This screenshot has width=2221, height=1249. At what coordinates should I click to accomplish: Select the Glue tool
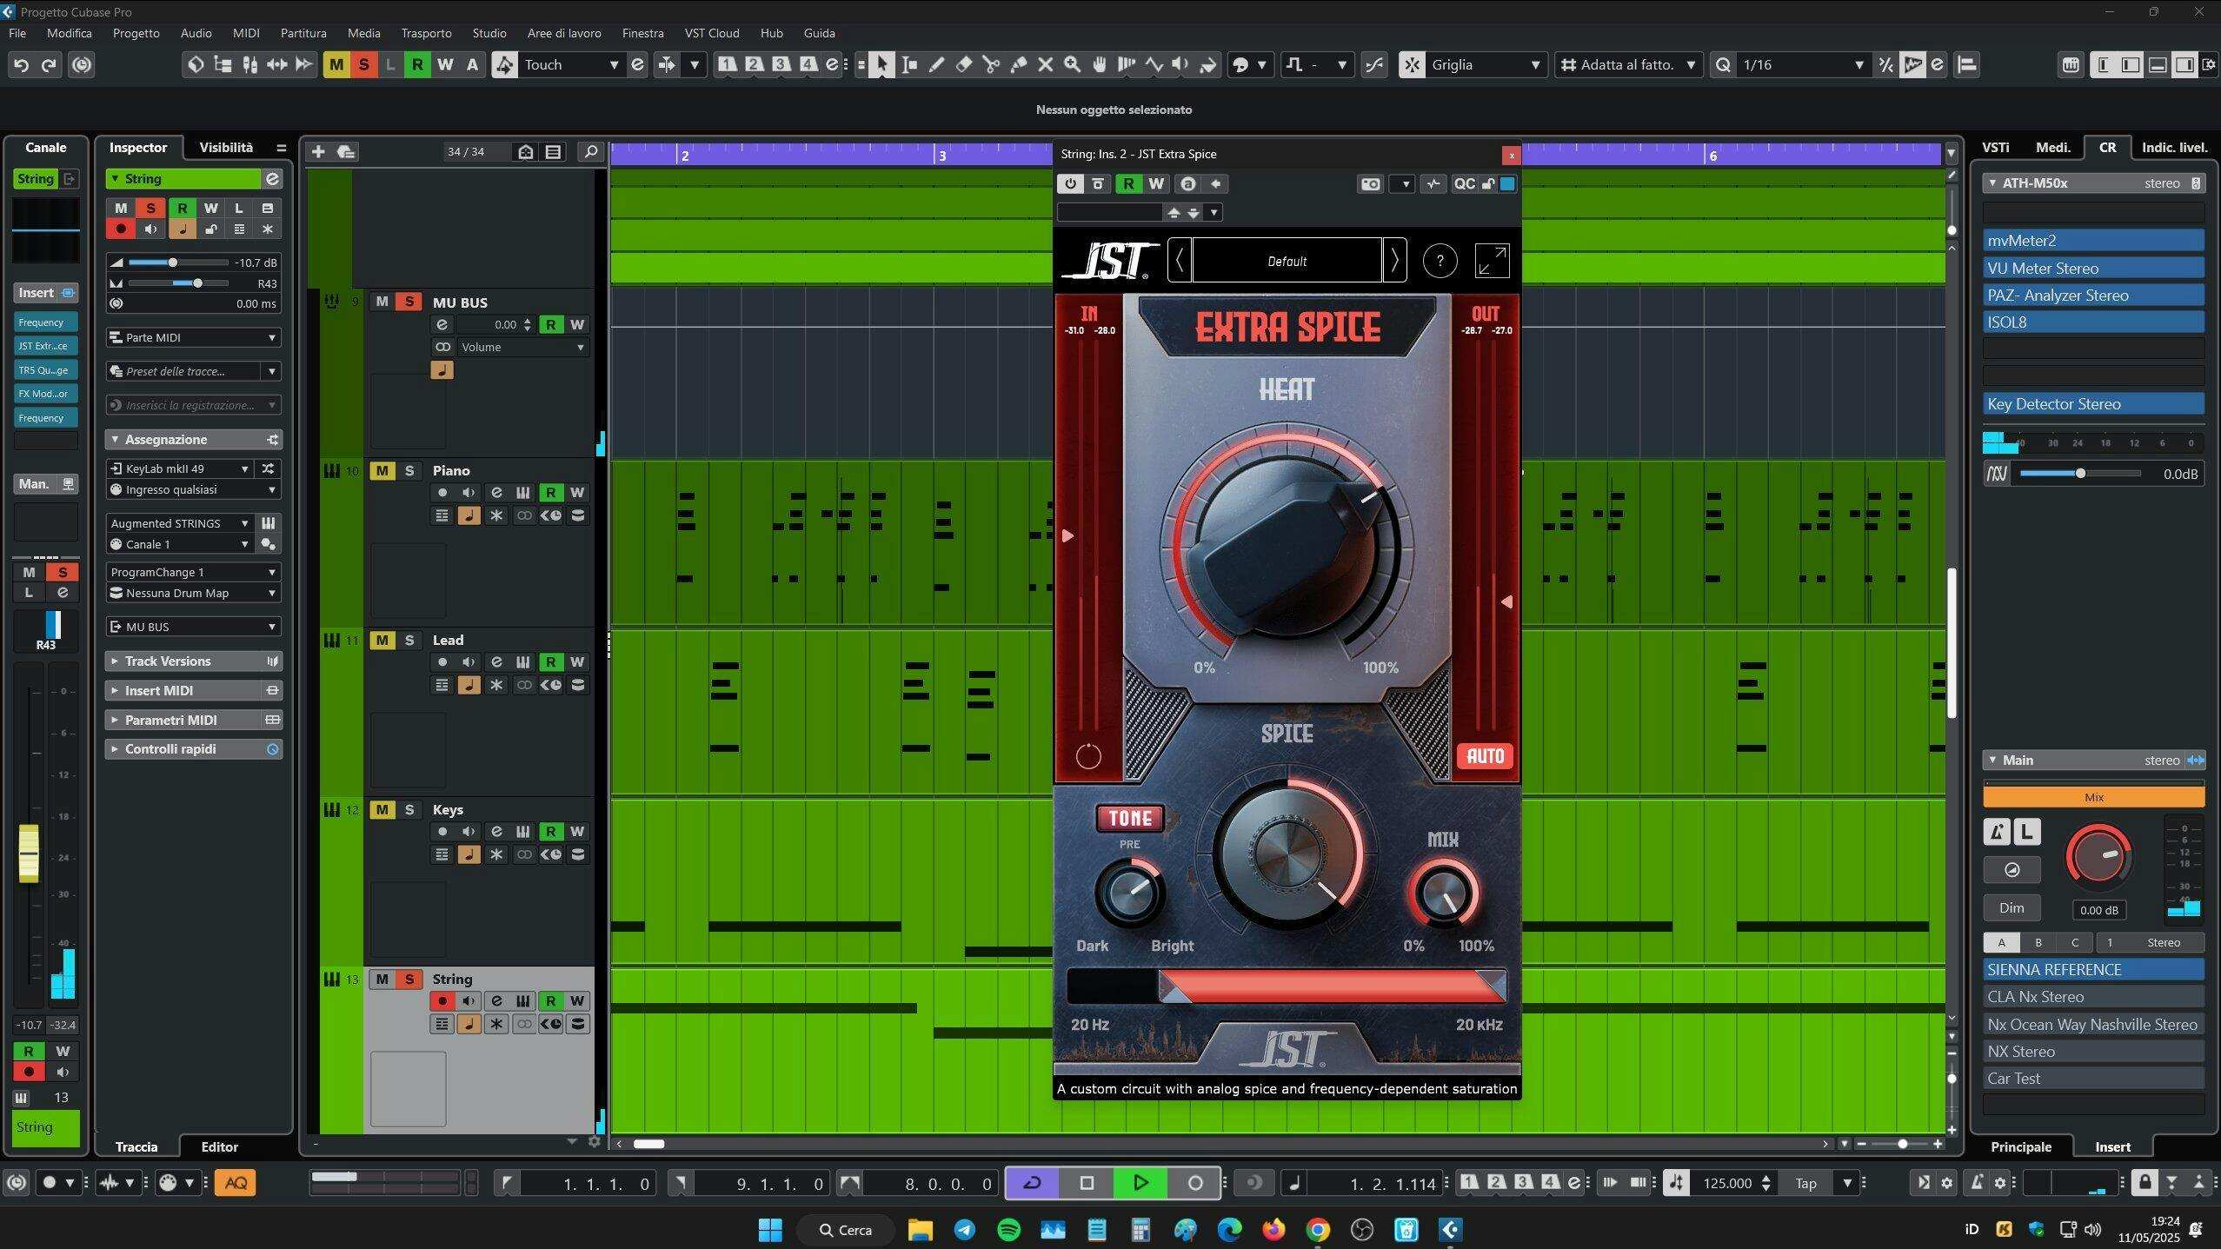click(x=1018, y=64)
